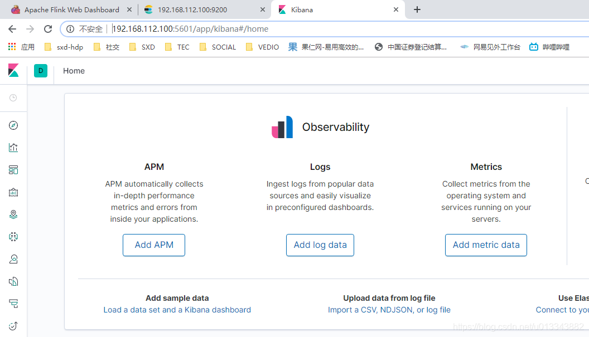Click the green D space avatar
Image resolution: width=589 pixels, height=337 pixels.
pos(41,71)
